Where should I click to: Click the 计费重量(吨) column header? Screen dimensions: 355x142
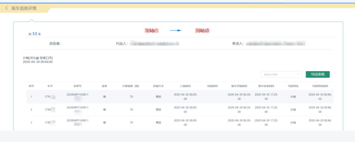coord(130,86)
